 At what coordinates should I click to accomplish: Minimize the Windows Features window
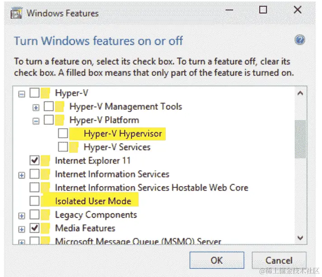229,9
